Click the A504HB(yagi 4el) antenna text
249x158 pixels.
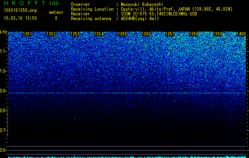[x=140, y=19]
